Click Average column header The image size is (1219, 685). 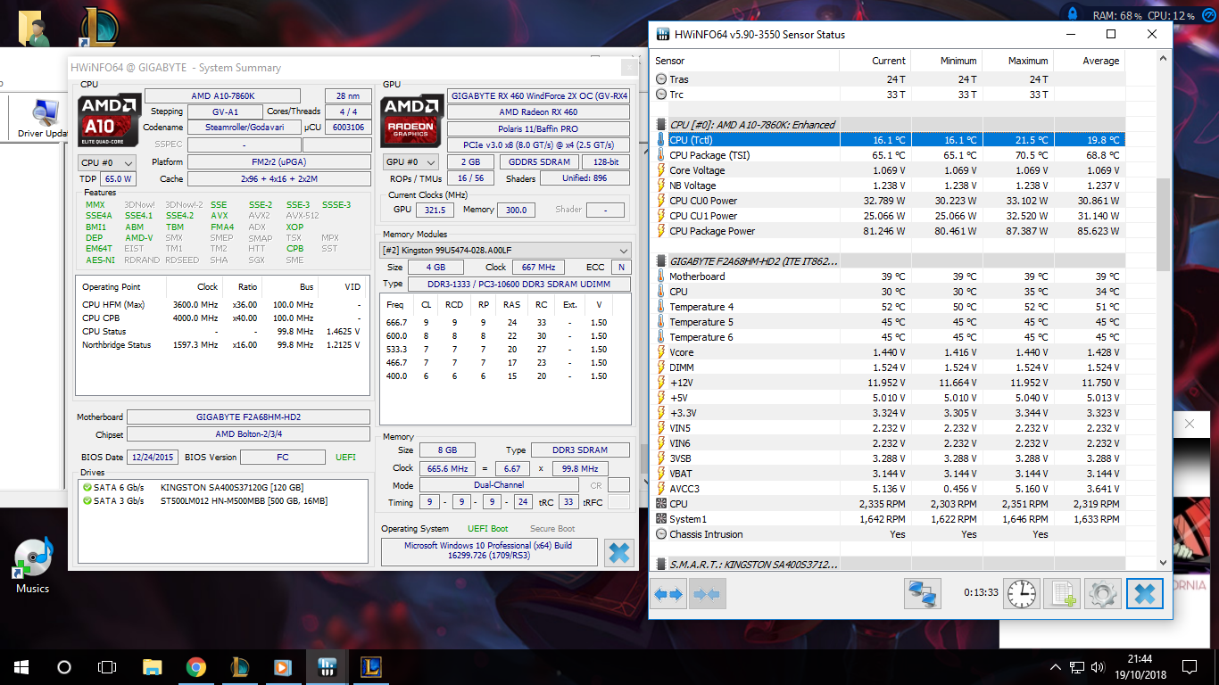pos(1089,61)
